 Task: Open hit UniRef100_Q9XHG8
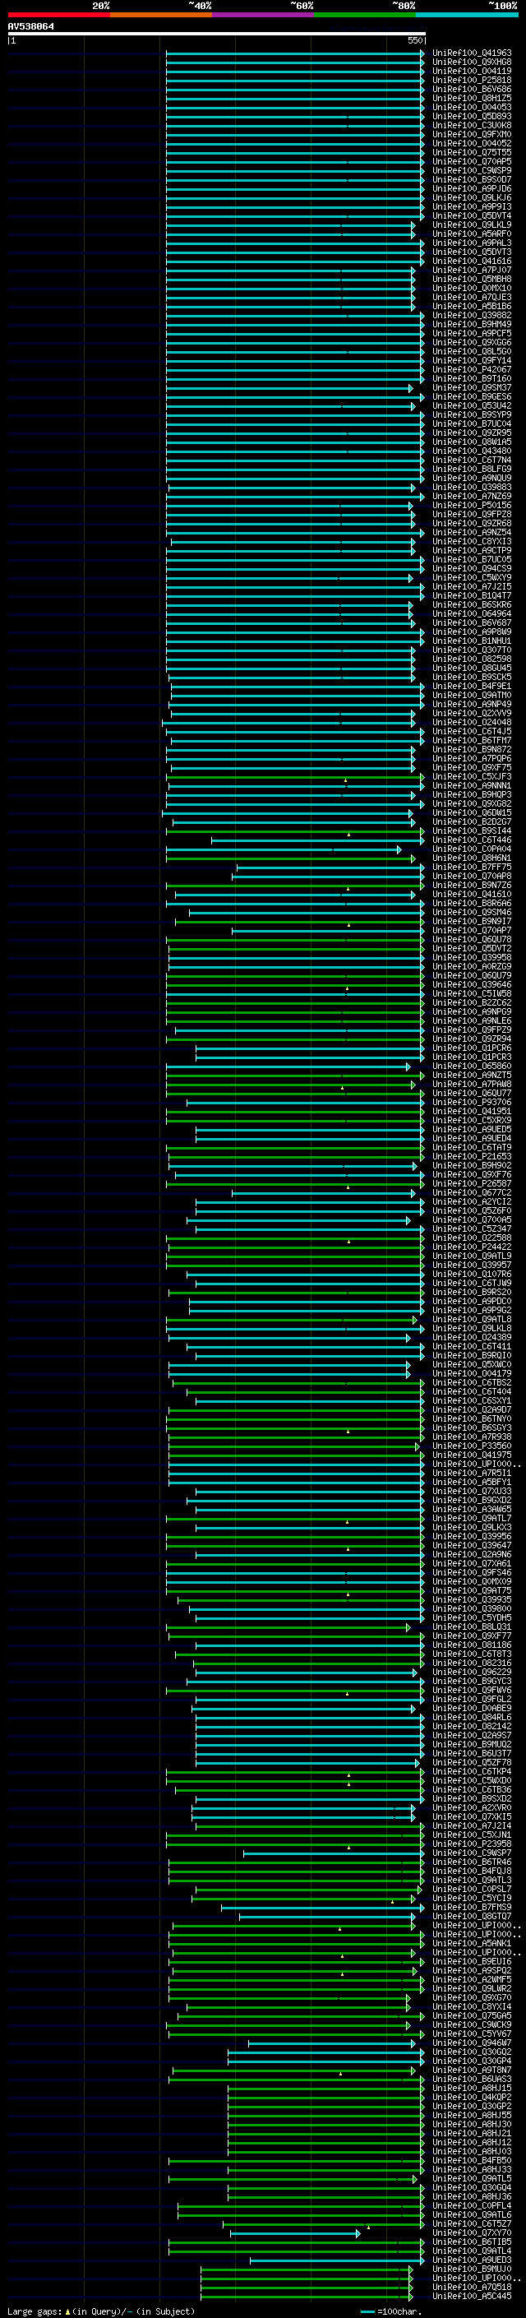tap(472, 62)
